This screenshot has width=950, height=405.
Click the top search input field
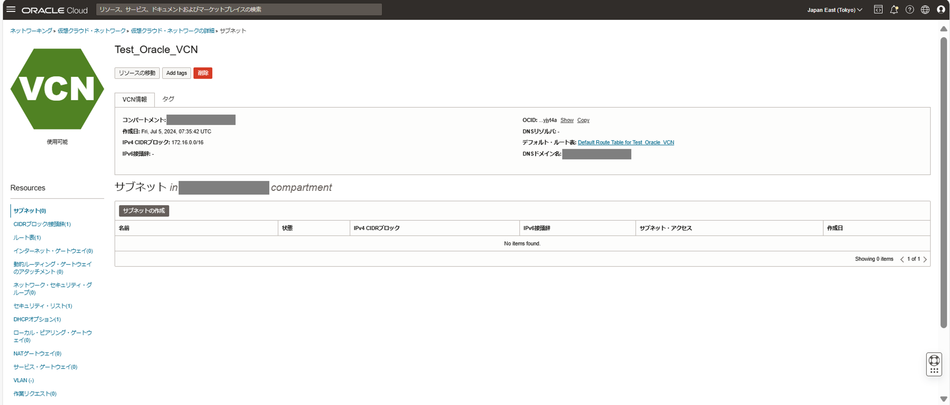pos(239,10)
